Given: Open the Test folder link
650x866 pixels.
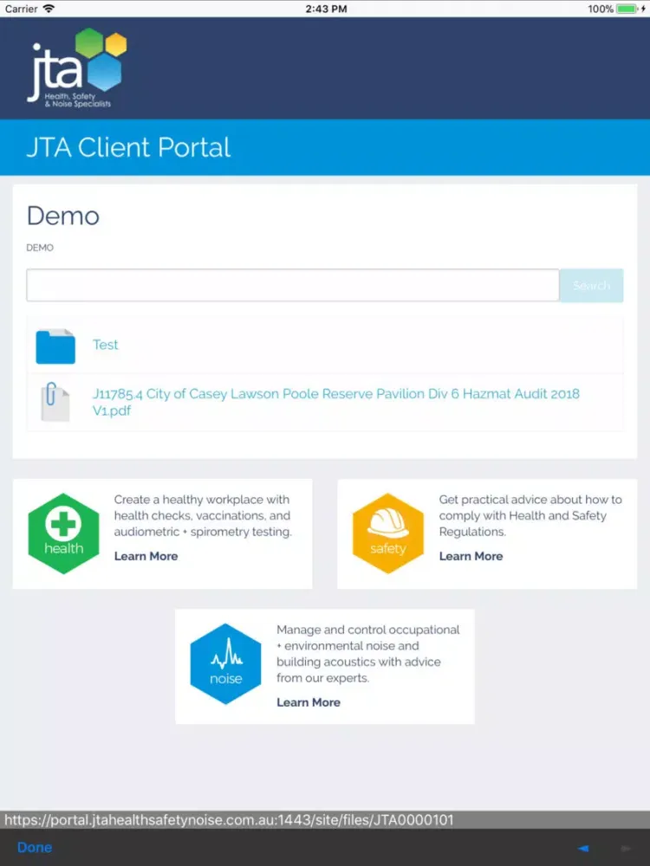Looking at the screenshot, I should click(106, 345).
